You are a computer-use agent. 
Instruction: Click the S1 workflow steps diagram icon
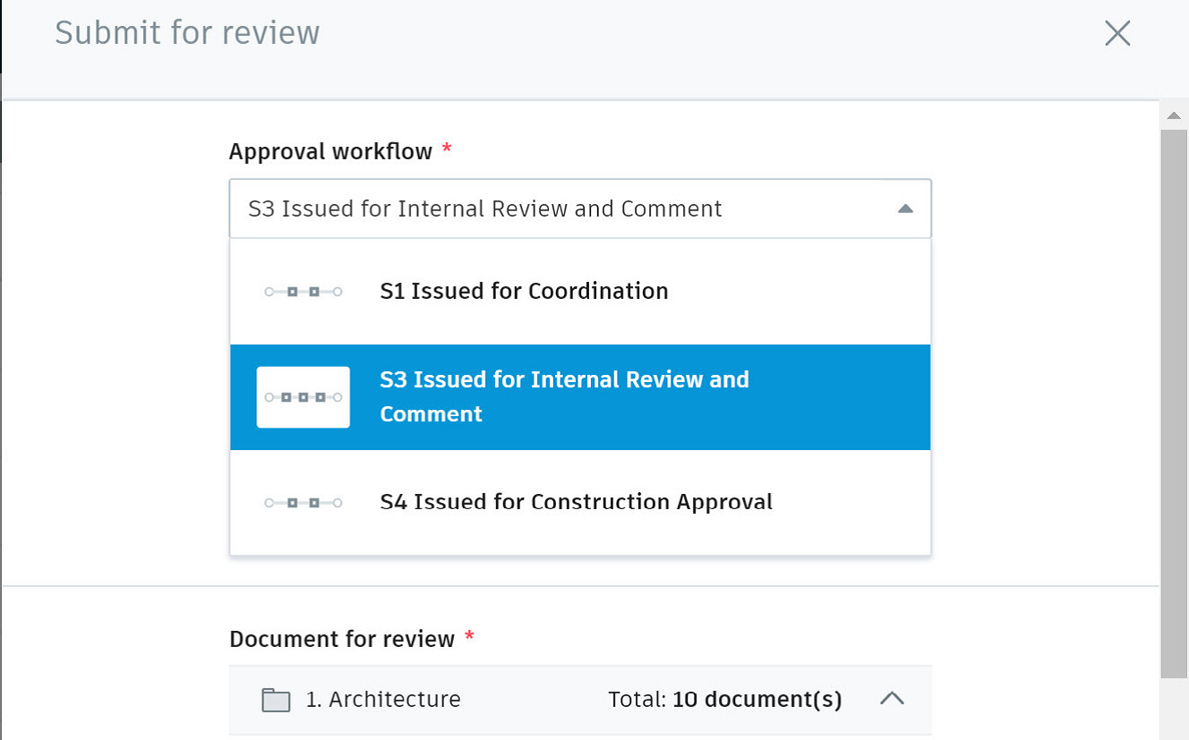tap(304, 292)
